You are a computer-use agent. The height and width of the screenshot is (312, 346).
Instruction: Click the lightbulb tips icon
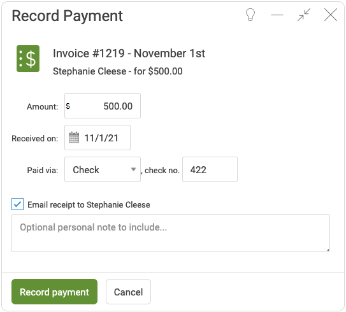click(x=250, y=15)
